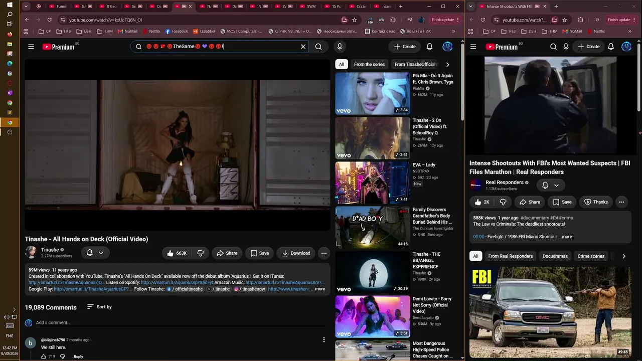The image size is (642, 361).
Task: Expand description with ...more on FBI video
Action: pos(565,237)
